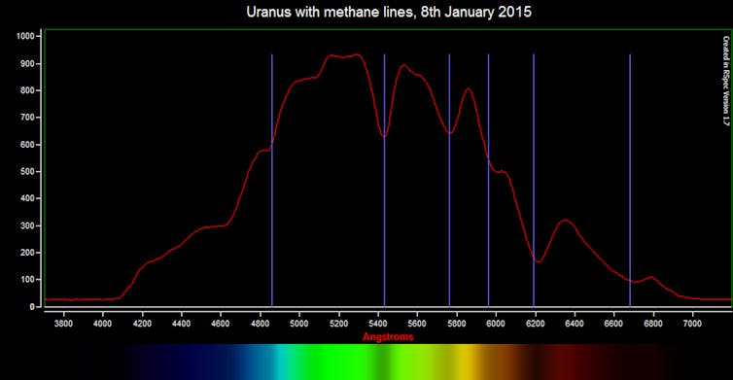This screenshot has width=733, height=380.
Task: Click the chart title mentioning Uranus
Action: click(x=389, y=12)
